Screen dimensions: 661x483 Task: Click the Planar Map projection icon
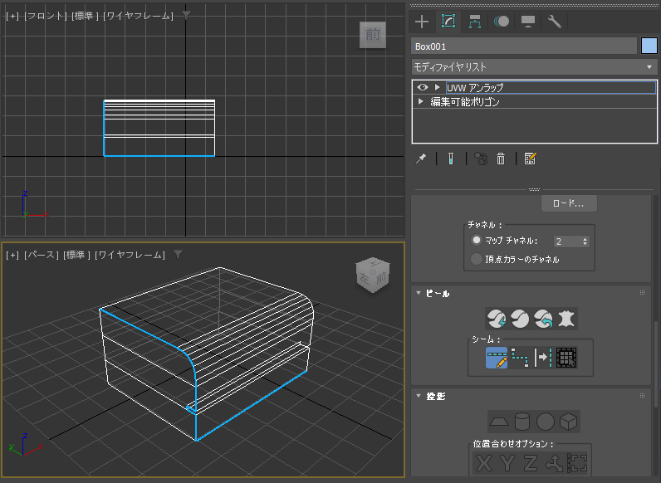[x=499, y=422]
